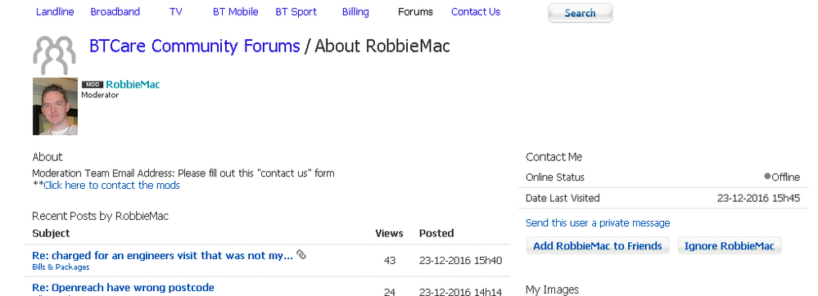Screen dimensions: 818x296
Task: Click the posted date 23-12-2016 15h40
Action: coord(461,260)
